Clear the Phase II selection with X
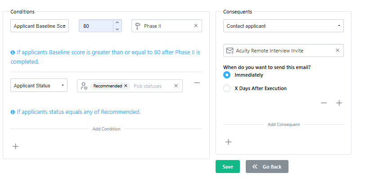 [x=196, y=26]
